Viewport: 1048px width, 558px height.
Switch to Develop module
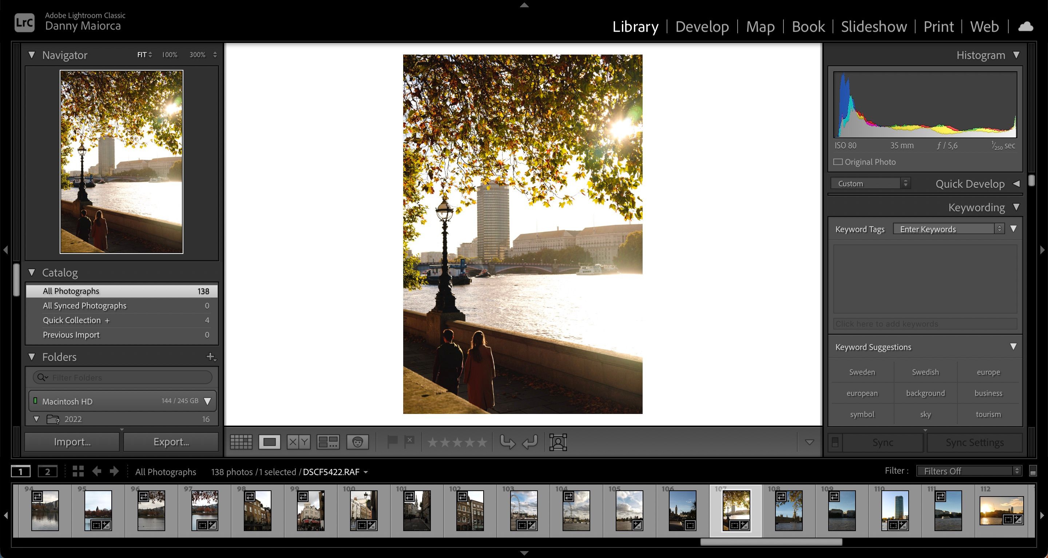[702, 27]
